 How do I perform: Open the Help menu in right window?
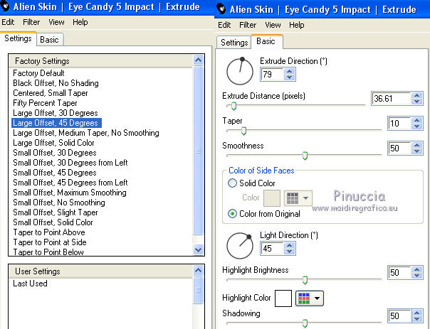click(296, 25)
